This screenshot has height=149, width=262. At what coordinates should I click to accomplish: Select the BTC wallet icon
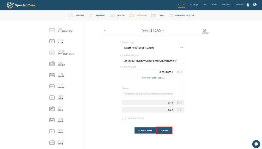coord(52,30)
